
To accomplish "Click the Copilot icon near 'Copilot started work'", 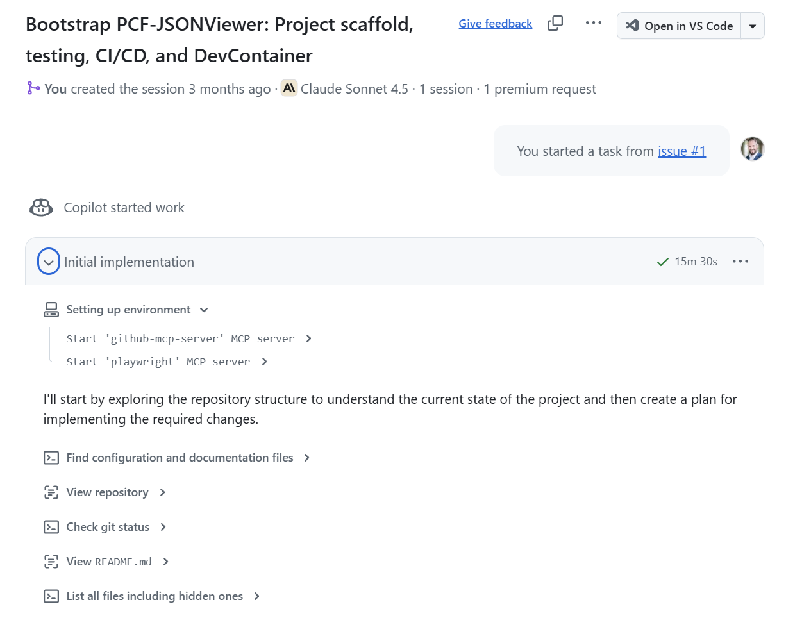I will tap(40, 206).
